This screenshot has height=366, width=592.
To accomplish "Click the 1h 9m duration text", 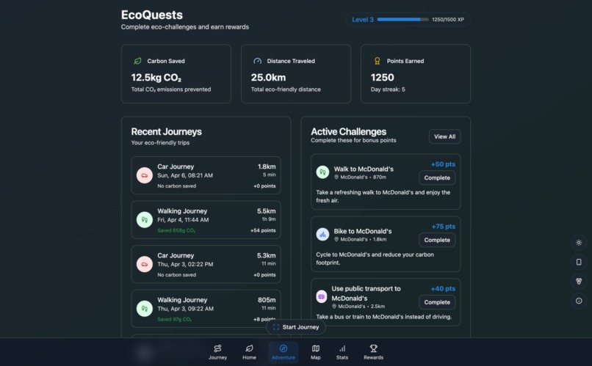I will (x=268, y=219).
